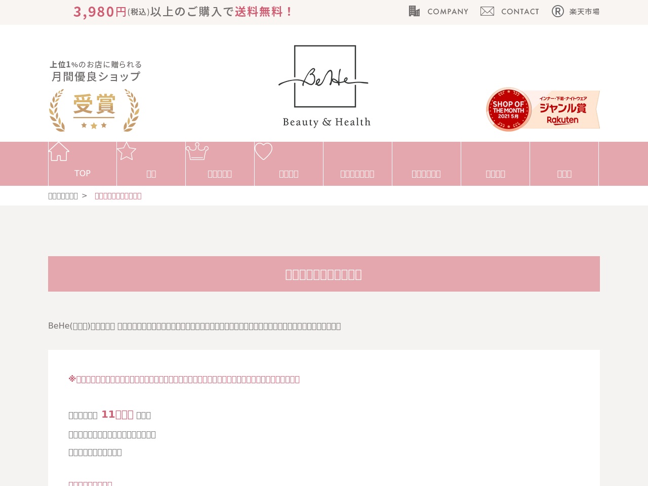Click the 月間優良ショップ text
This screenshot has height=486, width=648.
coord(96,76)
